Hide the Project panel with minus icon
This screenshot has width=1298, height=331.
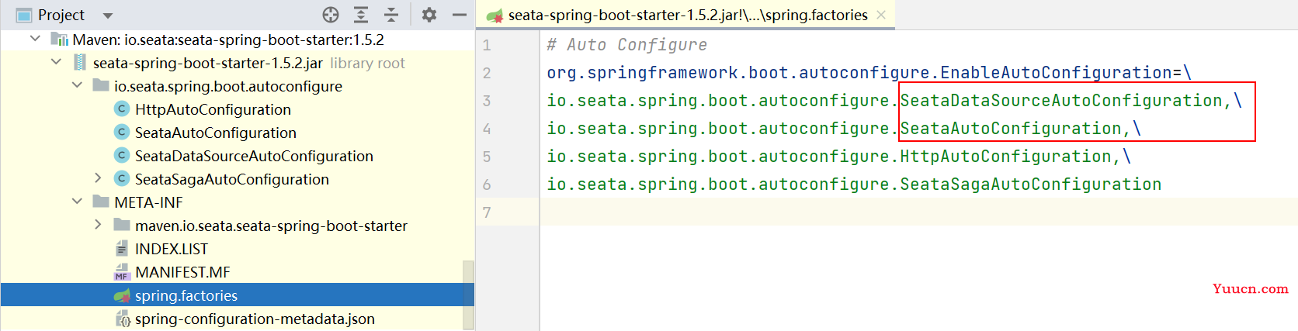(x=460, y=15)
